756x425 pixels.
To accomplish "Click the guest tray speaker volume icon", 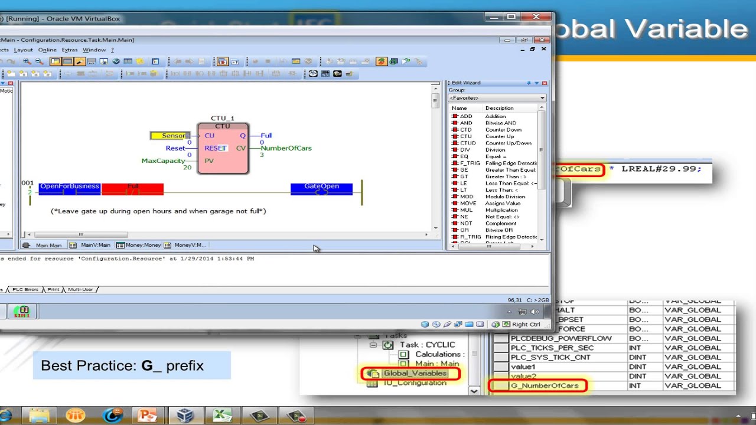I will pyautogui.click(x=535, y=311).
